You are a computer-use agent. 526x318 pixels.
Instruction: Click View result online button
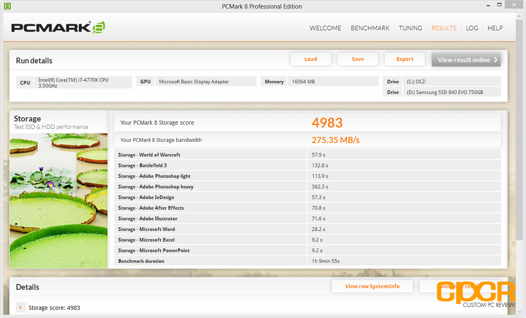[466, 60]
